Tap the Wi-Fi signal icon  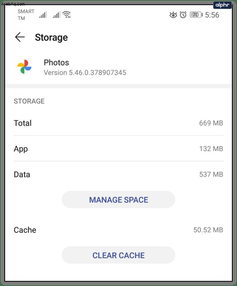click(67, 15)
